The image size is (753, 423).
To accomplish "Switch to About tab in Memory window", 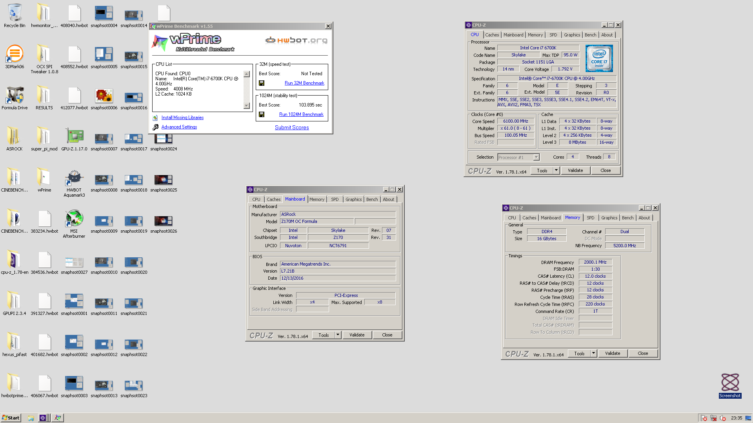I will [x=644, y=218].
